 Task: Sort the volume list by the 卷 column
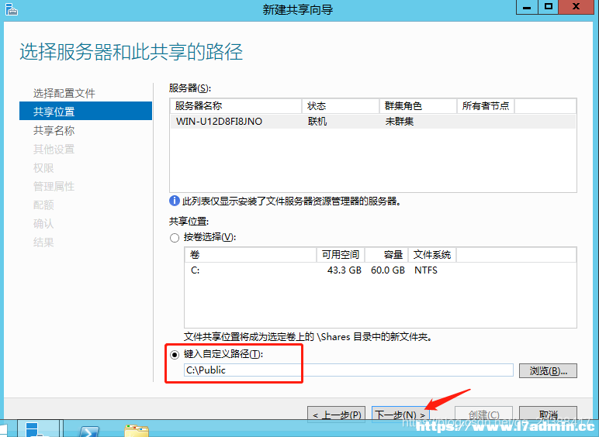pos(251,255)
